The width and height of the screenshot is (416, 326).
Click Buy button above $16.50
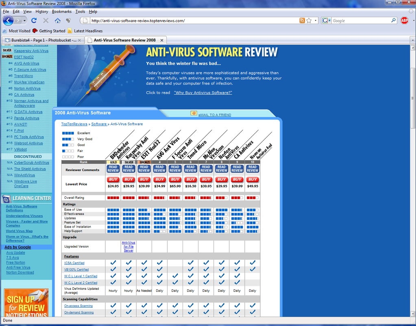point(190,180)
